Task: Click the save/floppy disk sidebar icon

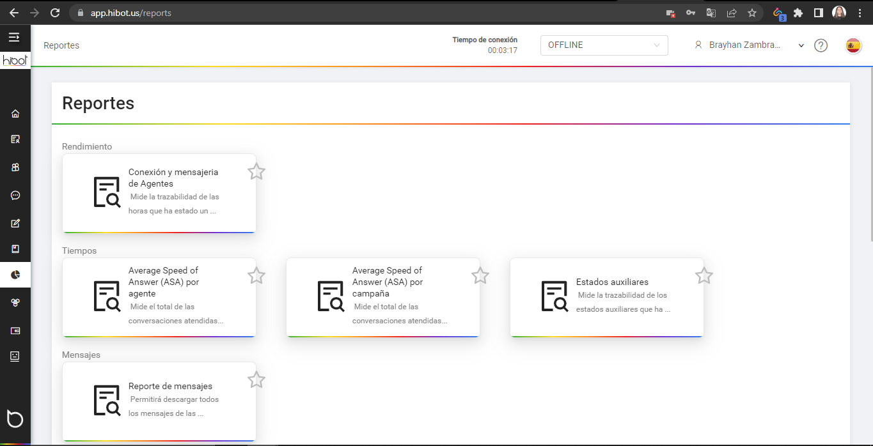Action: click(x=15, y=249)
